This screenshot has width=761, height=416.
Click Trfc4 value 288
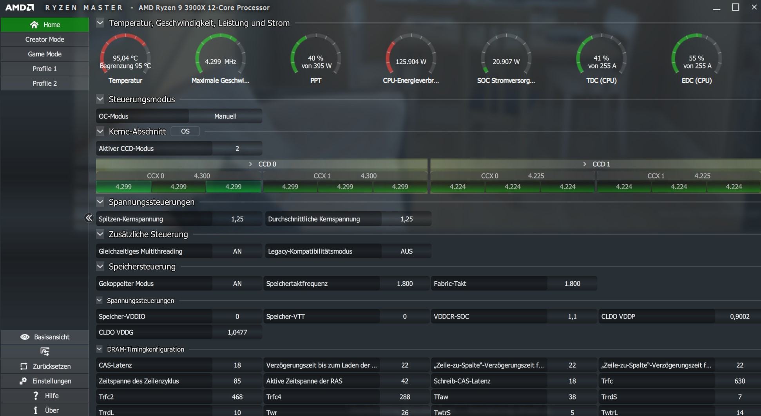pyautogui.click(x=405, y=397)
